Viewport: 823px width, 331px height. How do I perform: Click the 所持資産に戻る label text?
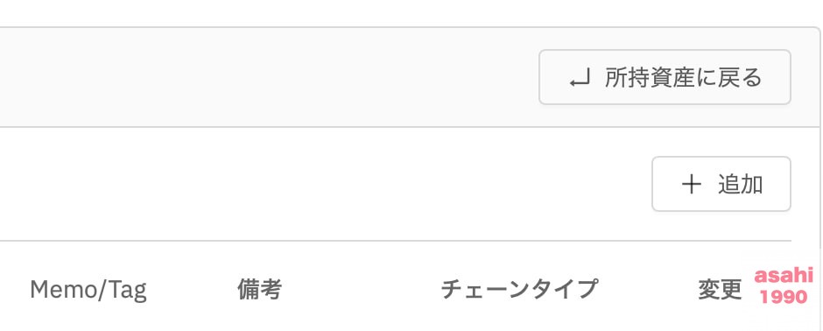(x=683, y=78)
